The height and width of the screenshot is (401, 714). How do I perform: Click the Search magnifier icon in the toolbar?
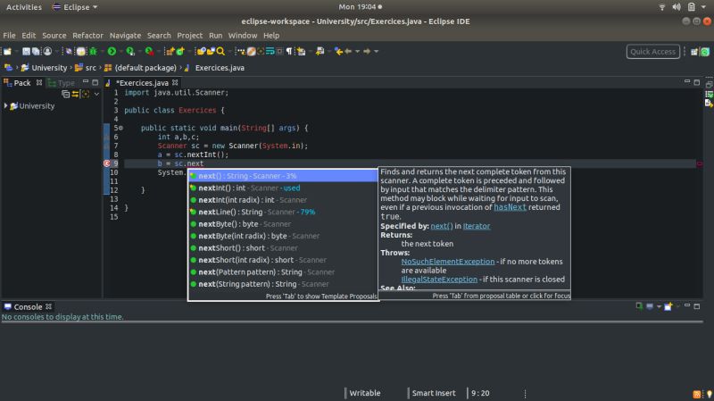coord(220,52)
